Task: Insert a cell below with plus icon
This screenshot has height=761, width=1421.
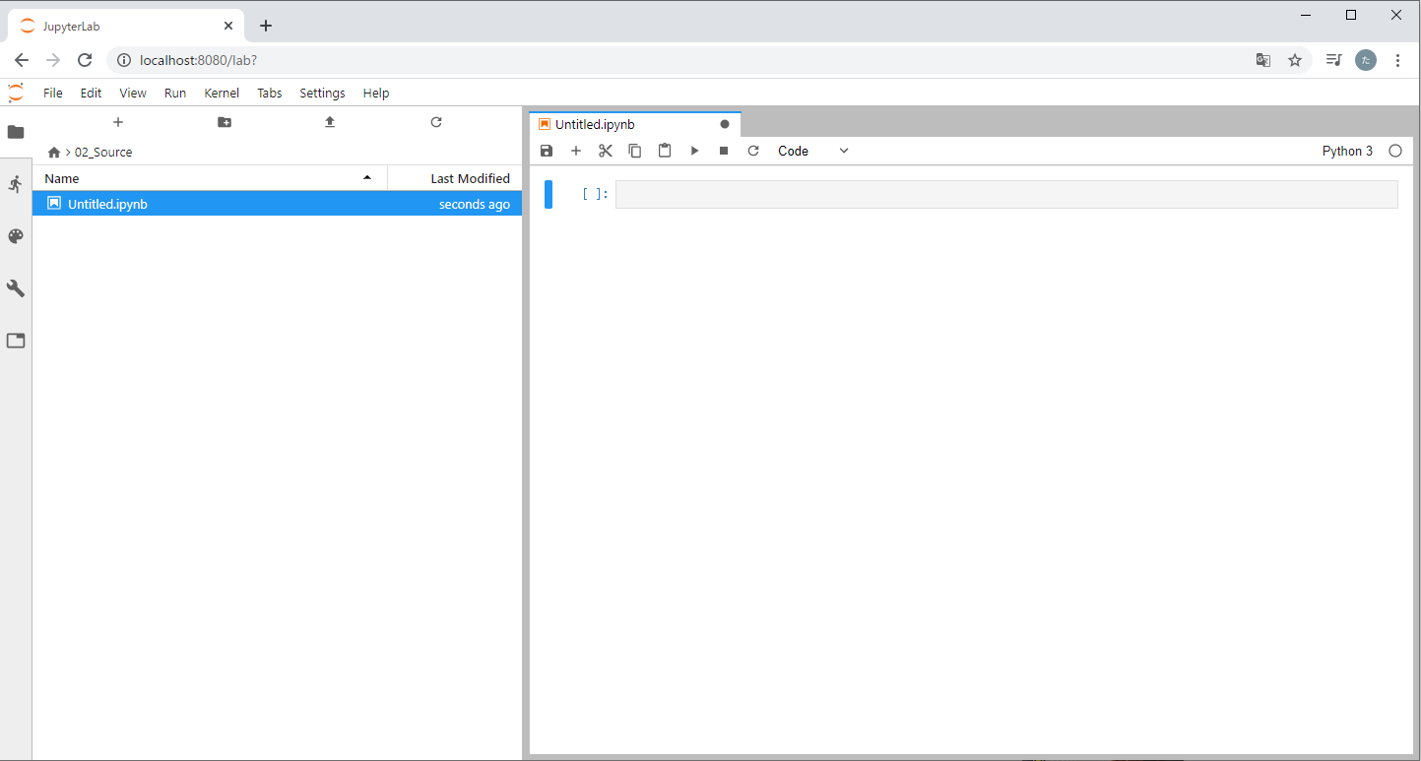Action: click(576, 151)
